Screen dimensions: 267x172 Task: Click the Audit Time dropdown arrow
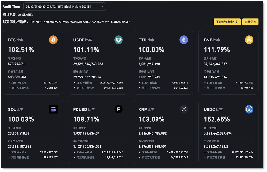[x=102, y=7]
